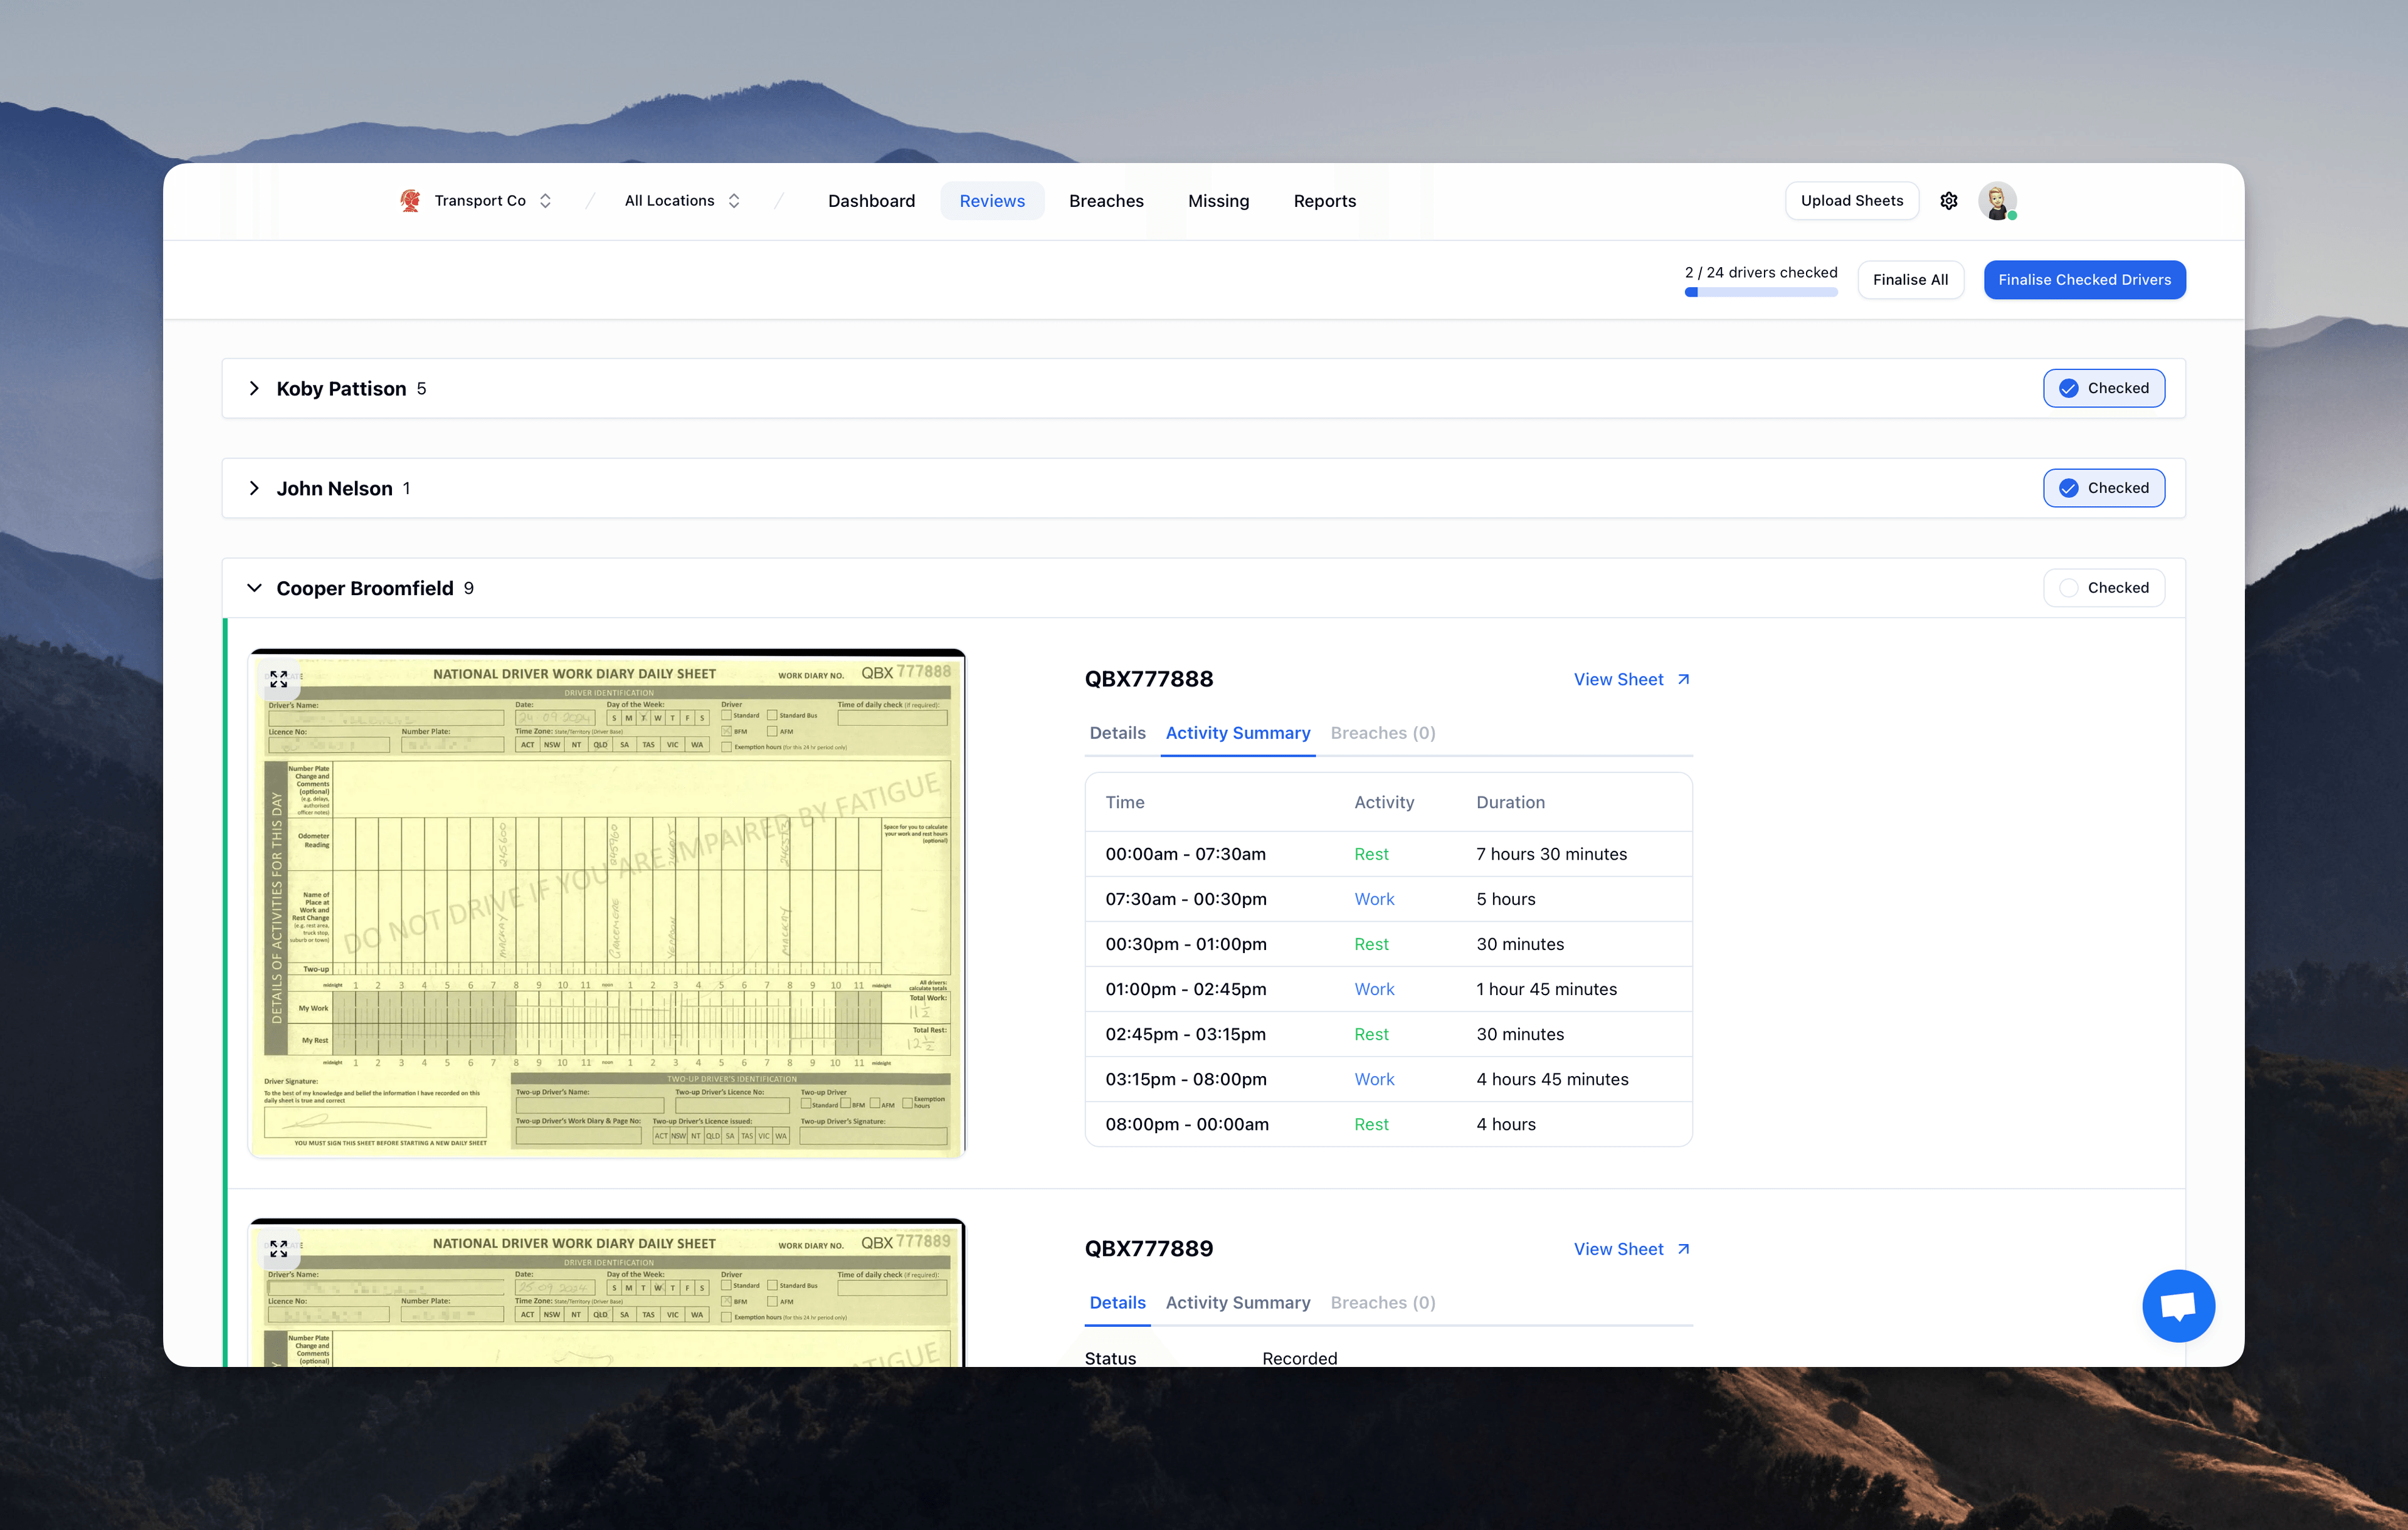This screenshot has height=1530, width=2408.
Task: Mark Cooper Broomfield as Checked
Action: click(2104, 588)
